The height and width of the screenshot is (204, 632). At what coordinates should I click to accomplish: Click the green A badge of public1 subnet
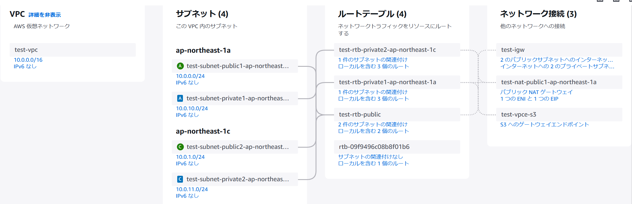pos(180,66)
